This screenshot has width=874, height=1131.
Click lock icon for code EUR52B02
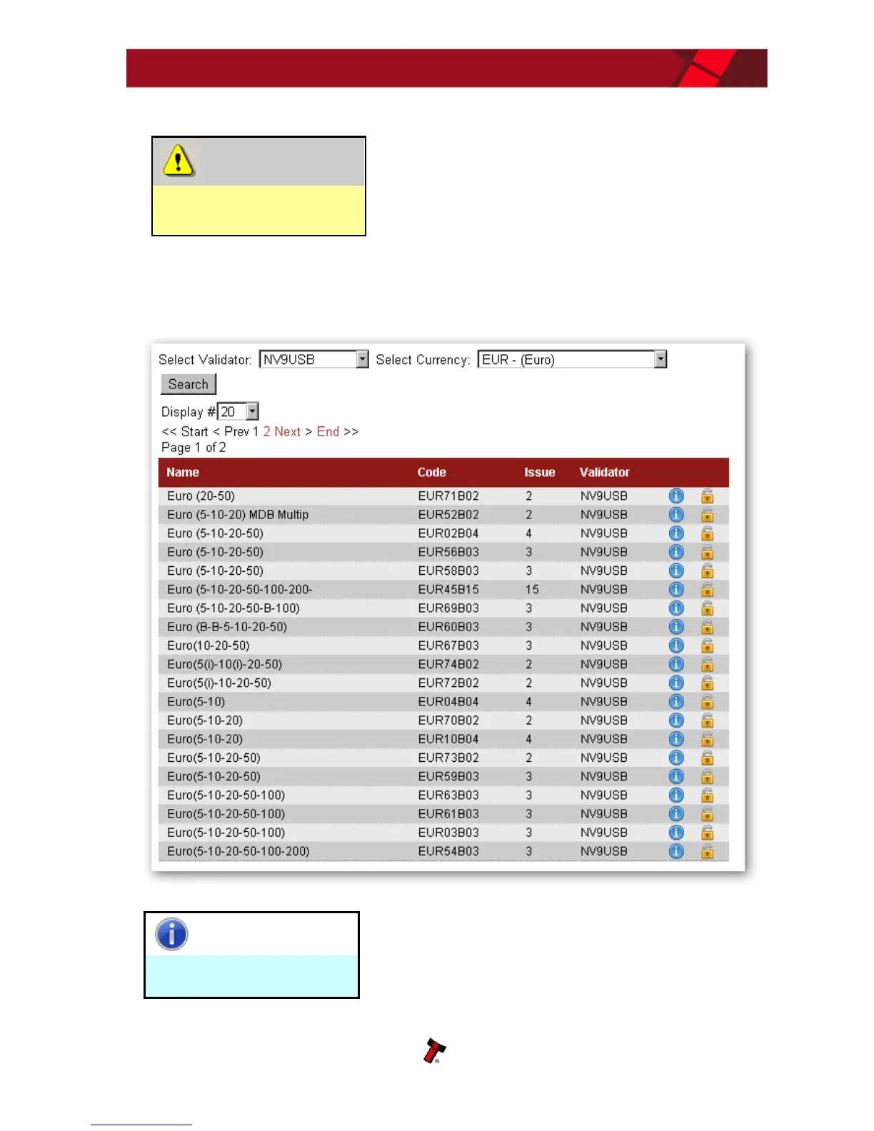pos(707,514)
